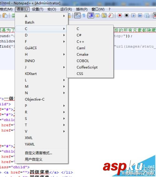Select 用户自定义 language entry
Image resolution: width=156 pixels, height=177 pixels.
pos(41,159)
